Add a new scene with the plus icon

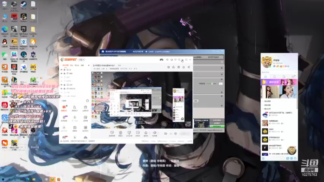click(89, 65)
